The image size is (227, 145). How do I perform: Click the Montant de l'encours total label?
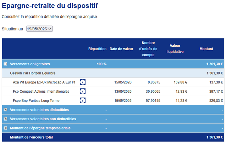[x=31, y=137]
